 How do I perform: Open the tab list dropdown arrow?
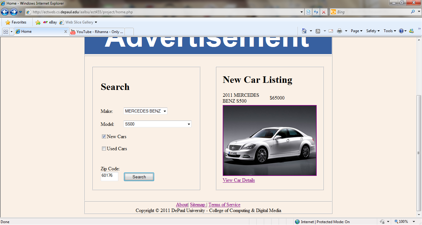pos(12,32)
